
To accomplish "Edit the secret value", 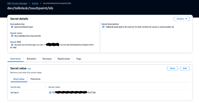I will [185, 68].
